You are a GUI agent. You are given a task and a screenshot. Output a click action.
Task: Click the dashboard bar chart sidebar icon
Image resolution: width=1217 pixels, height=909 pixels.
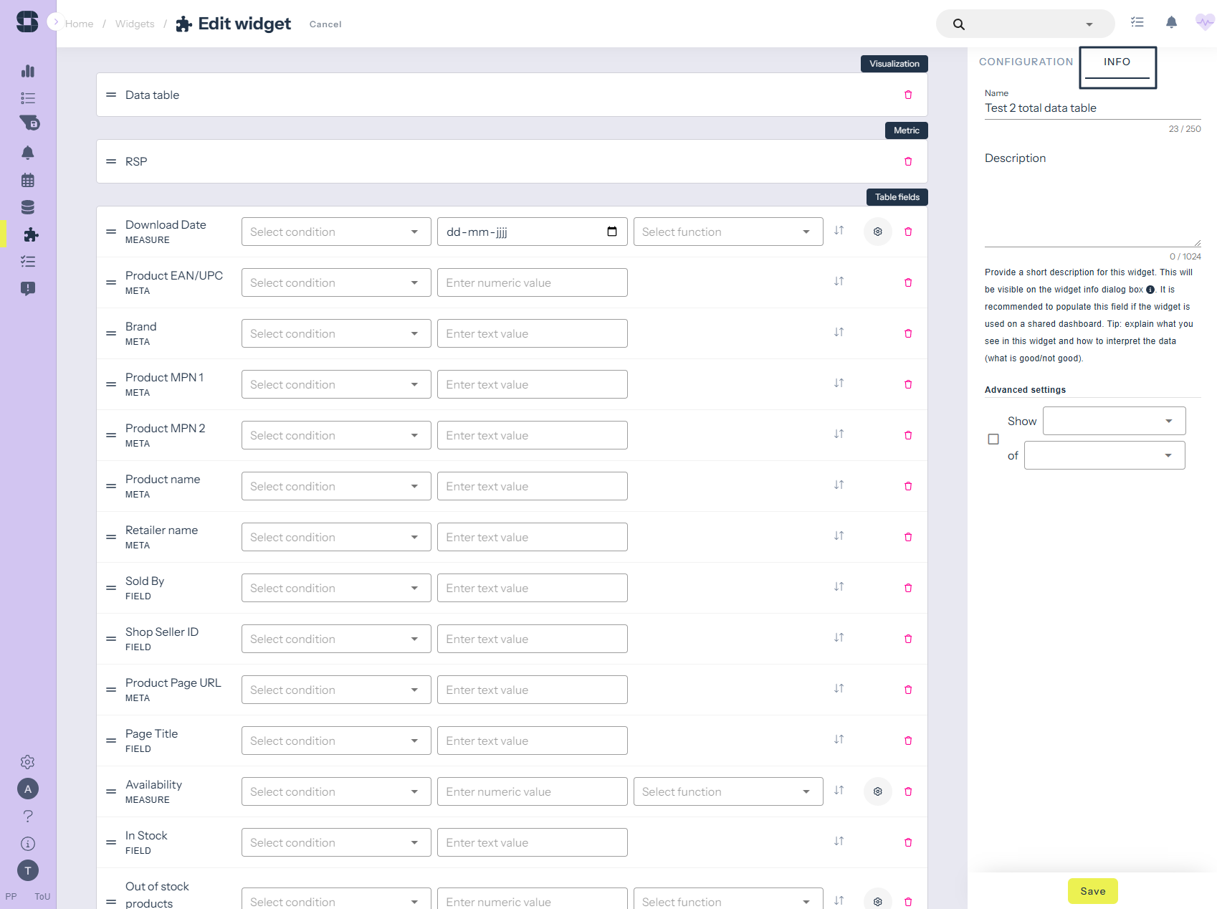pos(28,71)
